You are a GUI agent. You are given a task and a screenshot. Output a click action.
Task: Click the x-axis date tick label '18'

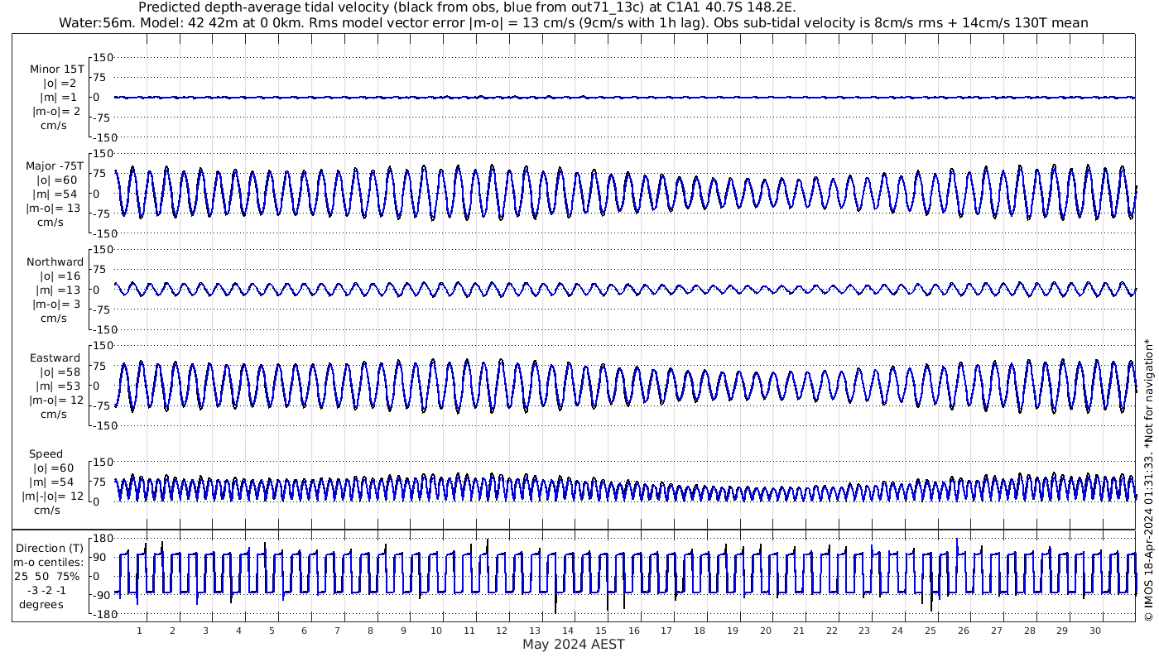tap(700, 631)
